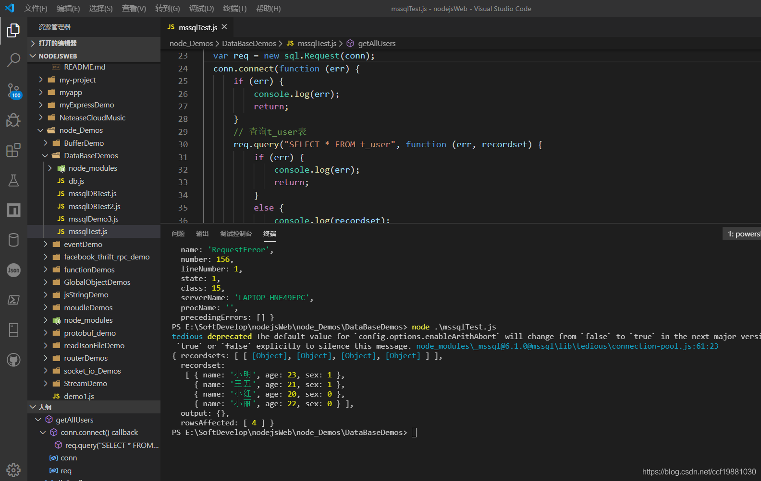
Task: Click the node_modules folder icon under DataBaseDemos
Action: pyautogui.click(x=61, y=168)
